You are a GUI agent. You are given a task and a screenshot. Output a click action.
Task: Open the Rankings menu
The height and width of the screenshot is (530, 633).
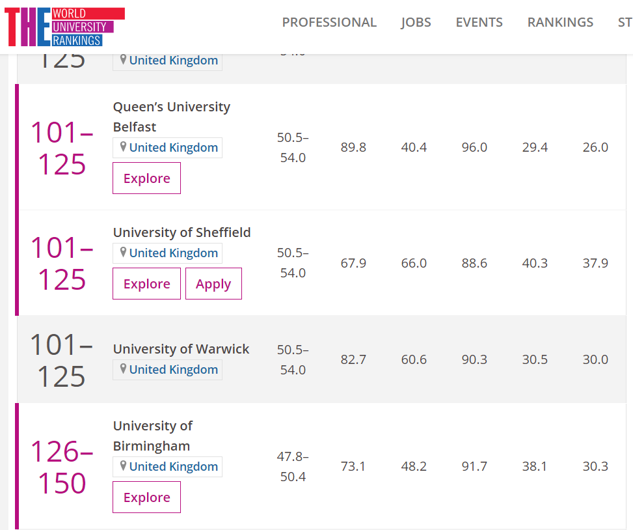[x=559, y=22]
